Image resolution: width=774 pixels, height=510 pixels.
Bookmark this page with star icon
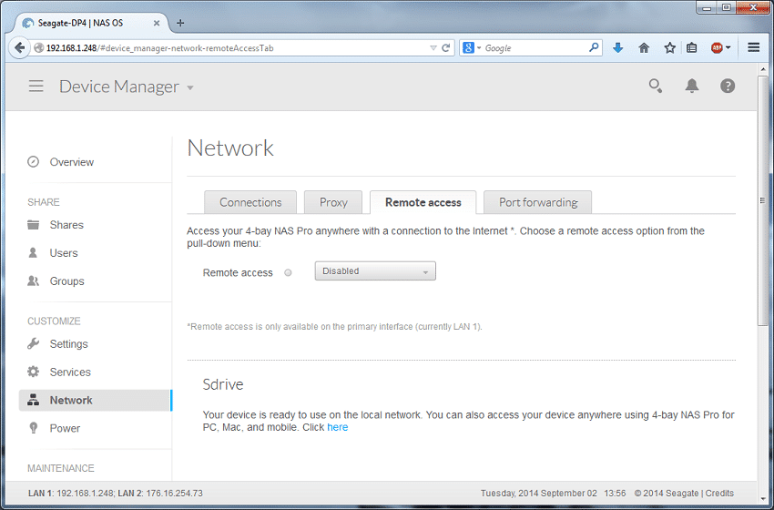pyautogui.click(x=669, y=48)
